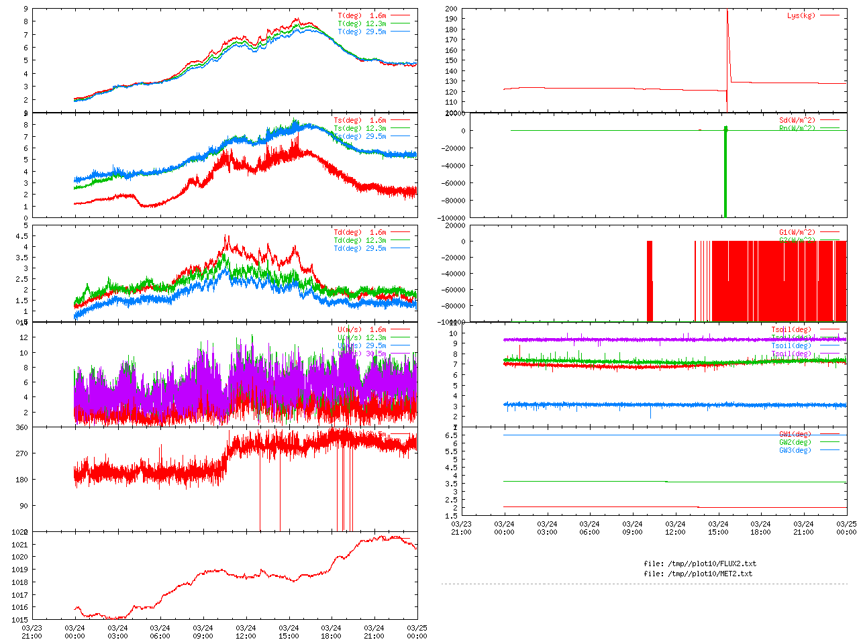
Task: Click the red T(deg) 1.6m legend line
Action: 401,15
